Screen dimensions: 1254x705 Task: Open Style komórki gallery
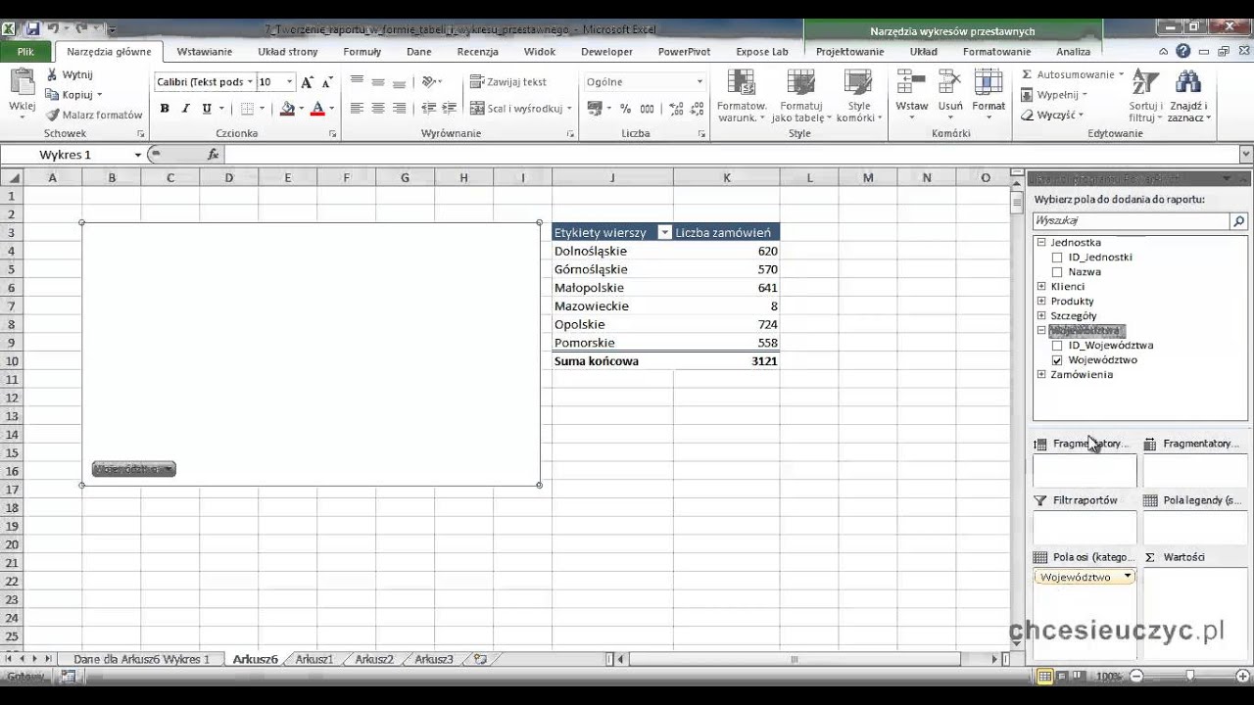[x=858, y=83]
